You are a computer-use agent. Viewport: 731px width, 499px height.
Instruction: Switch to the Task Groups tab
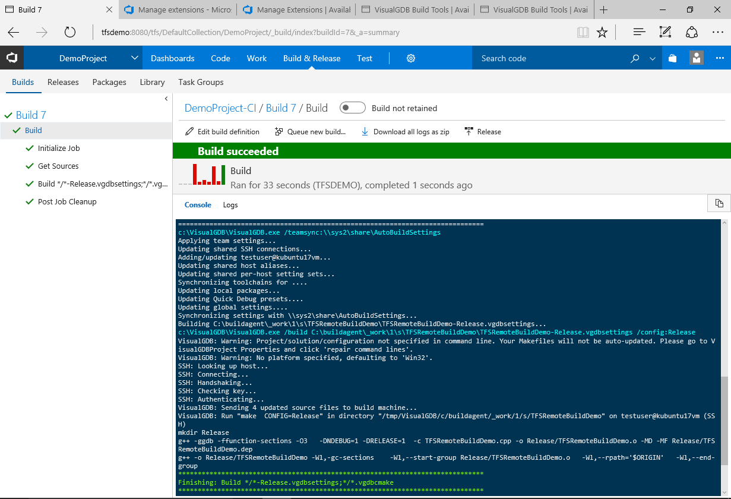[x=201, y=82]
